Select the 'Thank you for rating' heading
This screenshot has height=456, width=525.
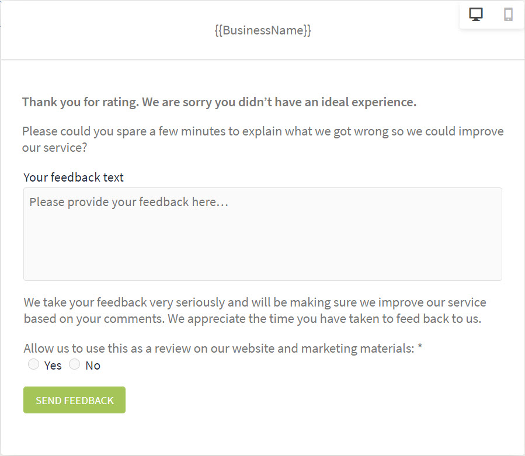(x=220, y=102)
